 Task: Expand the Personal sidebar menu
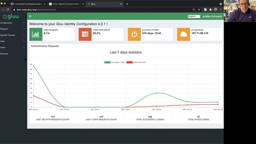(13, 54)
